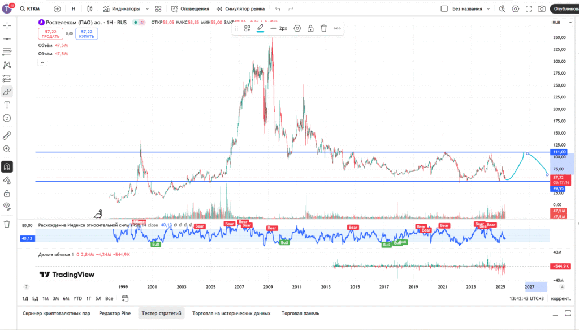Open RTKM symbol search
This screenshot has width=579, height=330.
[x=31, y=8]
